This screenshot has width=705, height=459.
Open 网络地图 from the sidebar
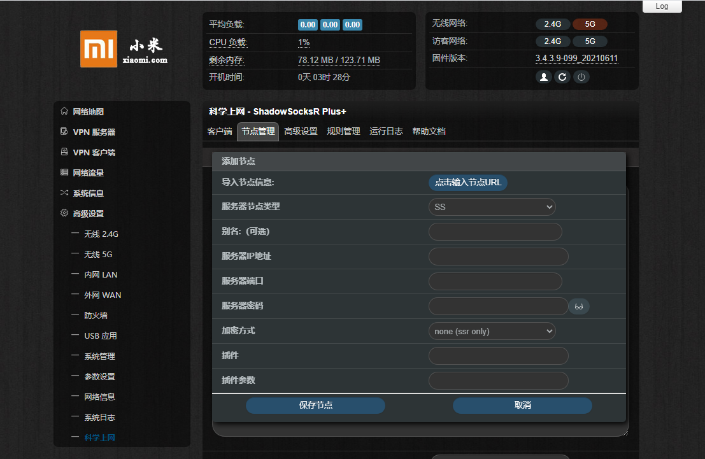click(88, 112)
